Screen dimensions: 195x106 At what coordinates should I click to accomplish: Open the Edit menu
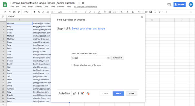tap(18, 7)
